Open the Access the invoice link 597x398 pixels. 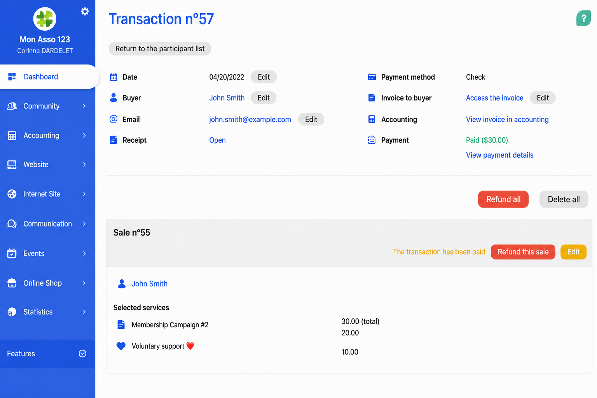coord(494,98)
